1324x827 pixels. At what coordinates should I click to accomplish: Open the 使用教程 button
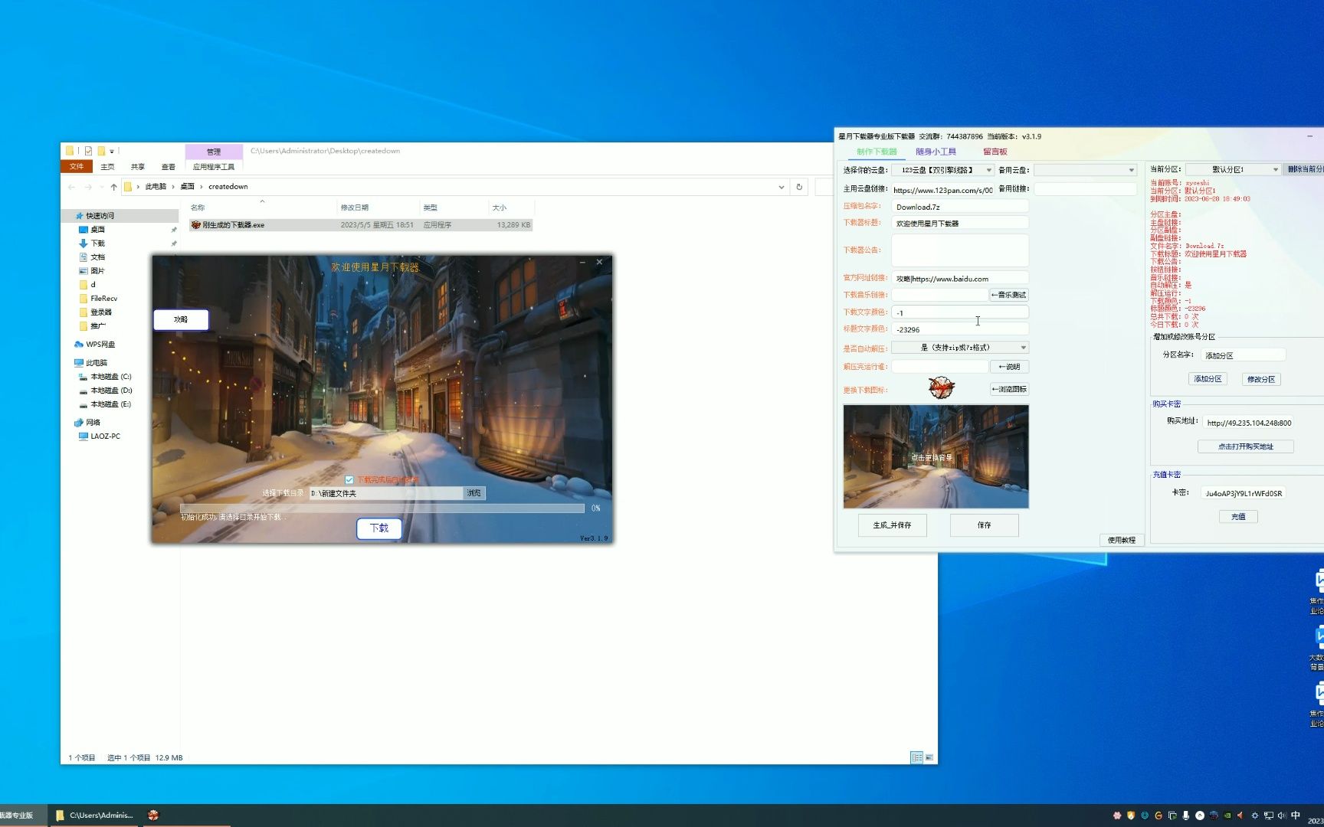1122,540
